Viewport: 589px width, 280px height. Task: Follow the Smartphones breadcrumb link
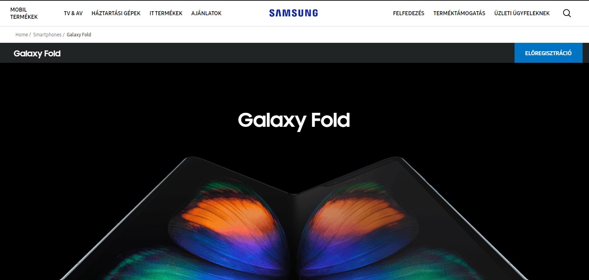click(x=47, y=35)
